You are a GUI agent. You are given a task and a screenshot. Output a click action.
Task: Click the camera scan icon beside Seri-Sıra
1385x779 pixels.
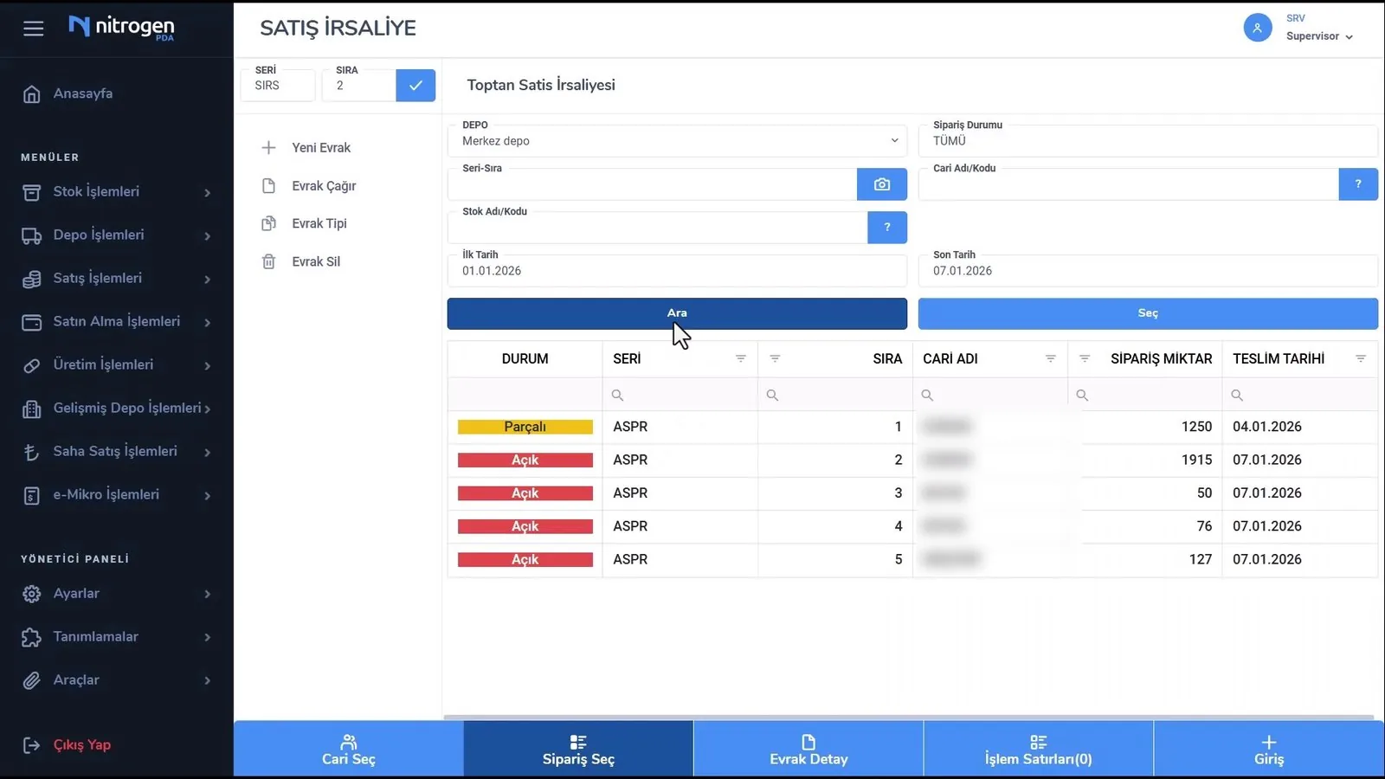(881, 184)
